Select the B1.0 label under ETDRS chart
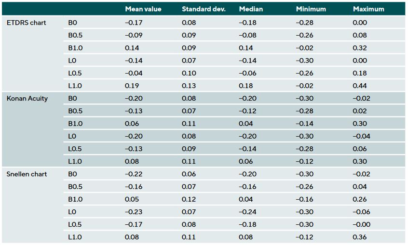 coord(76,48)
